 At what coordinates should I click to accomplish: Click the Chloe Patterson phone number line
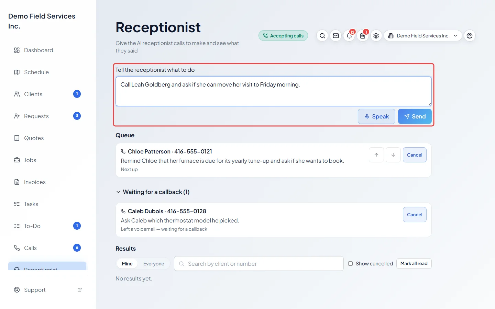tap(166, 151)
